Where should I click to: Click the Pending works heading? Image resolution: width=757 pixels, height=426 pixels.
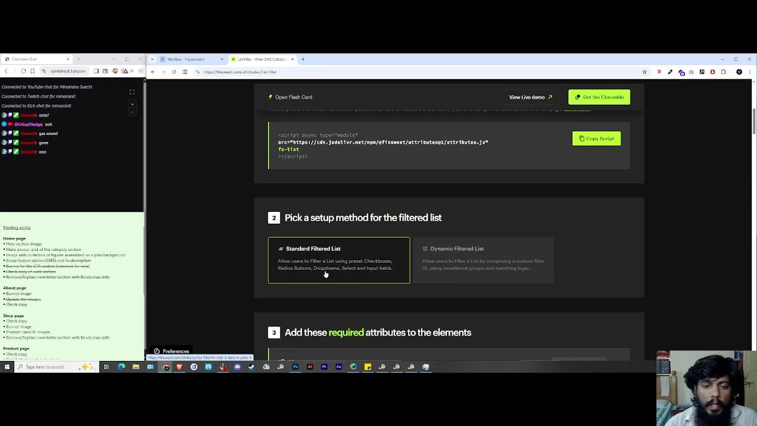[17, 227]
